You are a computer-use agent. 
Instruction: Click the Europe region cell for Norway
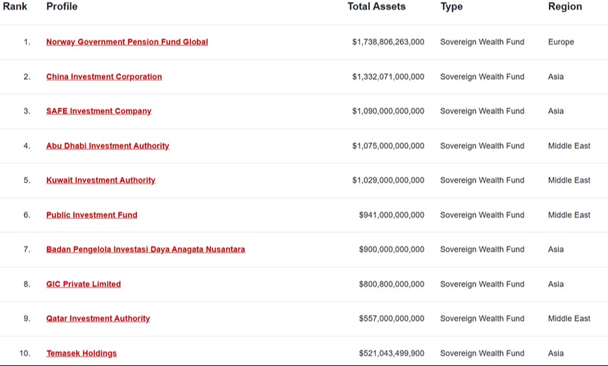(x=561, y=42)
